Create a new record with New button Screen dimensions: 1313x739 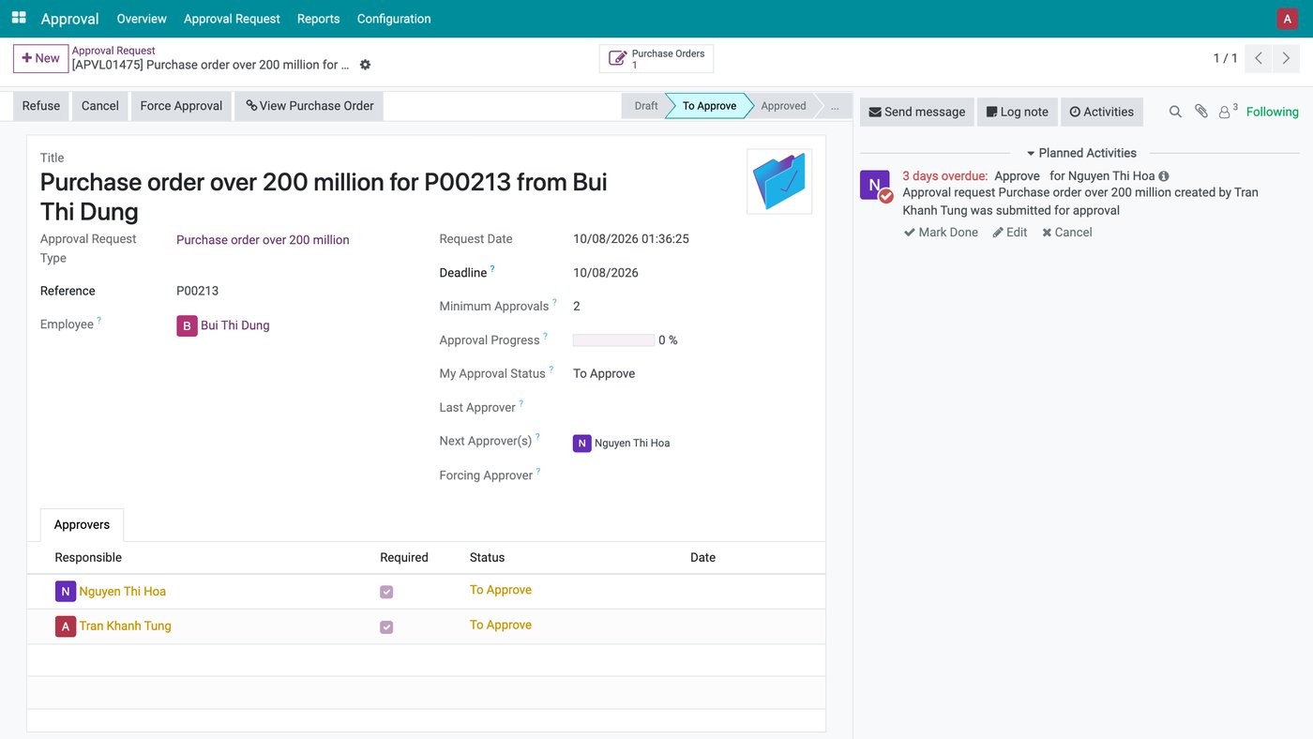(x=40, y=58)
